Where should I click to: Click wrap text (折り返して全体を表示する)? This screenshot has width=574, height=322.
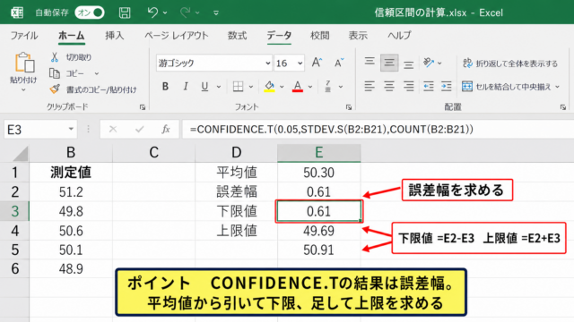click(510, 64)
